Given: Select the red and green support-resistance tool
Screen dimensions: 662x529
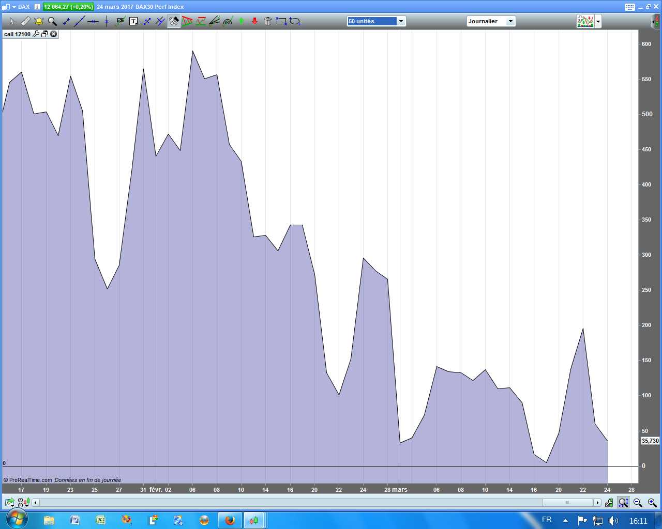Looking at the screenshot, I should click(201, 21).
